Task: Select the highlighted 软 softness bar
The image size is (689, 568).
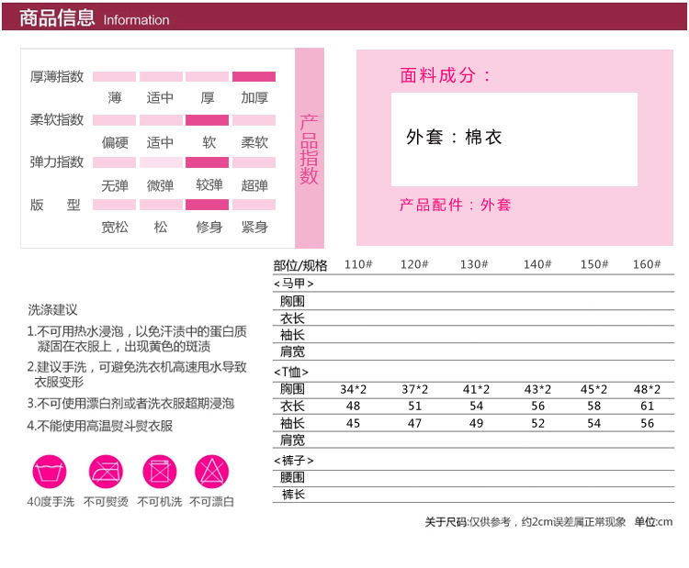Action: tap(207, 120)
